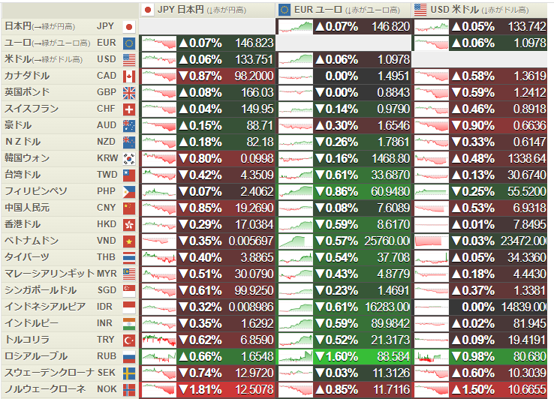Click the Japan flag icon in JPY row
Viewport: 554px width, 399px height.
128,26
